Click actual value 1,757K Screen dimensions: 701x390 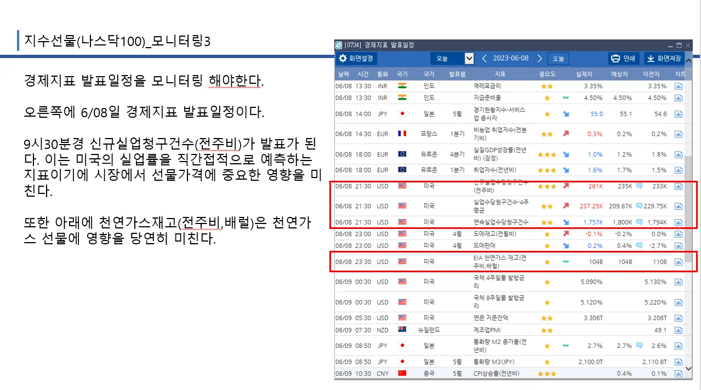tap(592, 222)
